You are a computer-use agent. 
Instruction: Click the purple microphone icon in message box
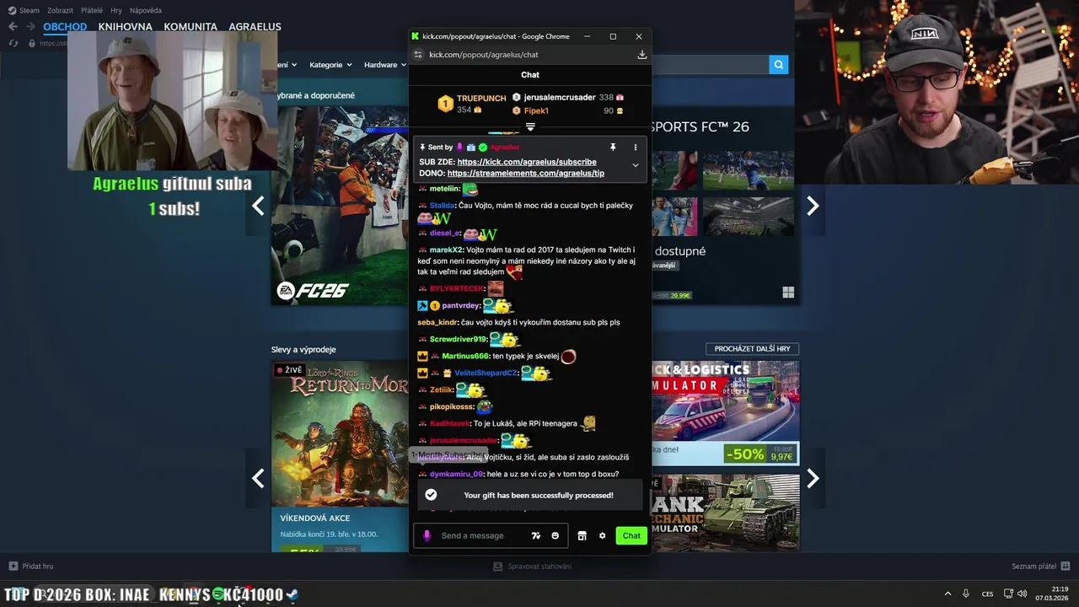[427, 535]
